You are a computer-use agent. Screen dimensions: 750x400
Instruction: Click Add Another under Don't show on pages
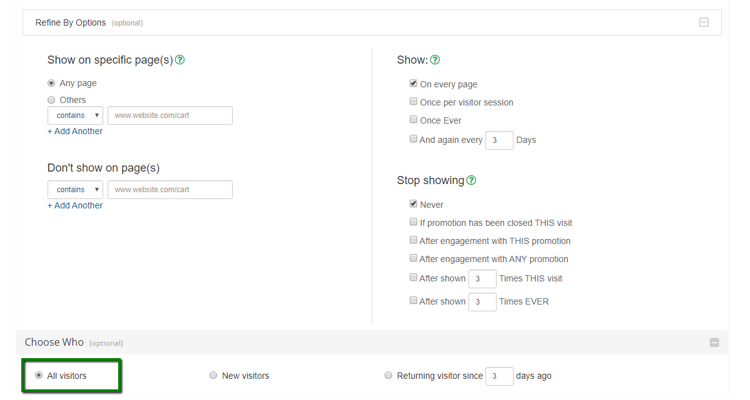click(75, 206)
